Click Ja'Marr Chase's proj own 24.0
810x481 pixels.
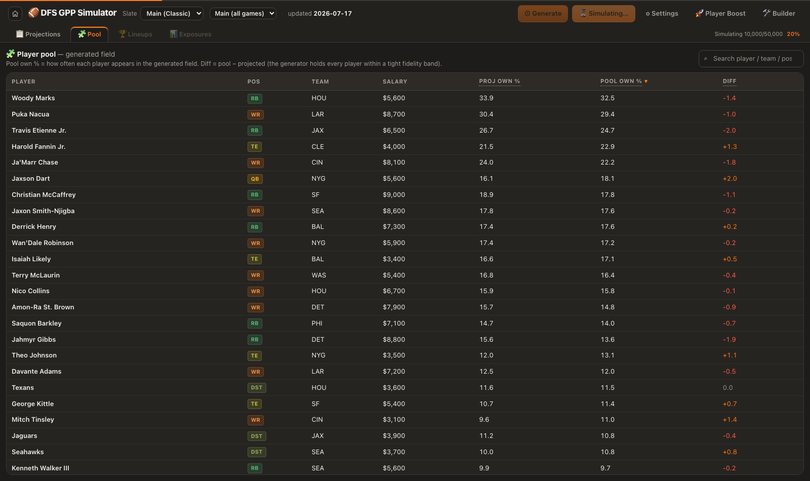pyautogui.click(x=487, y=163)
